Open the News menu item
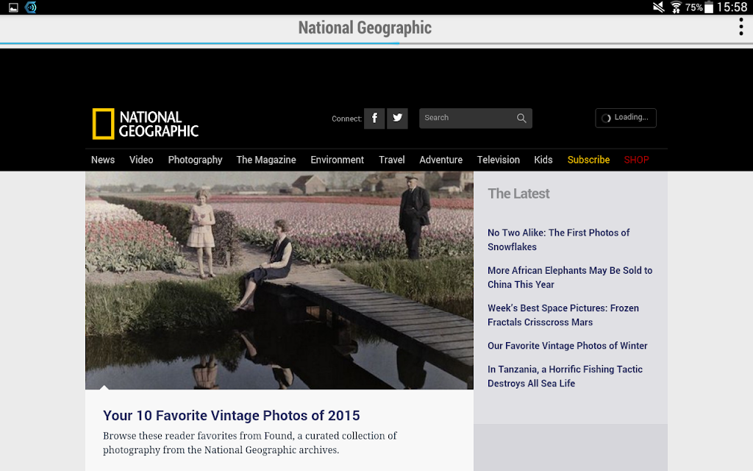The width and height of the screenshot is (753, 471). (x=103, y=160)
